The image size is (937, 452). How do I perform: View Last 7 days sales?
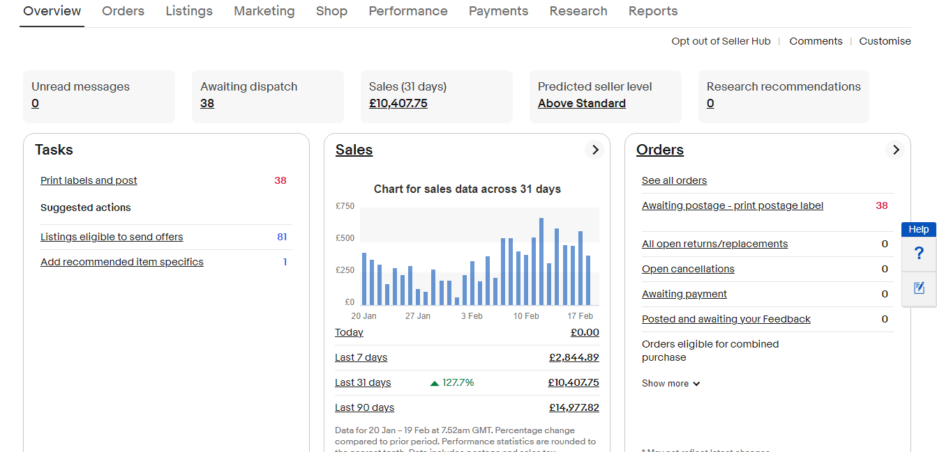click(361, 357)
